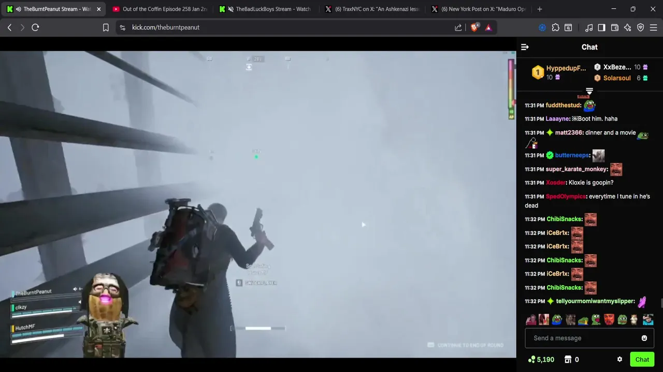The height and width of the screenshot is (372, 663).
Task: Click username SpedOlympics in chat
Action: (566, 196)
